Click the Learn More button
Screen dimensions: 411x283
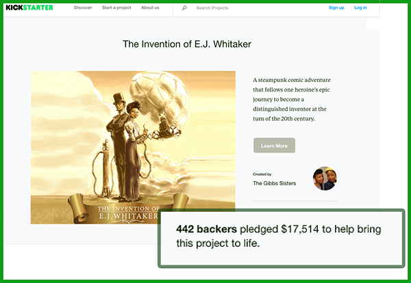coord(274,146)
